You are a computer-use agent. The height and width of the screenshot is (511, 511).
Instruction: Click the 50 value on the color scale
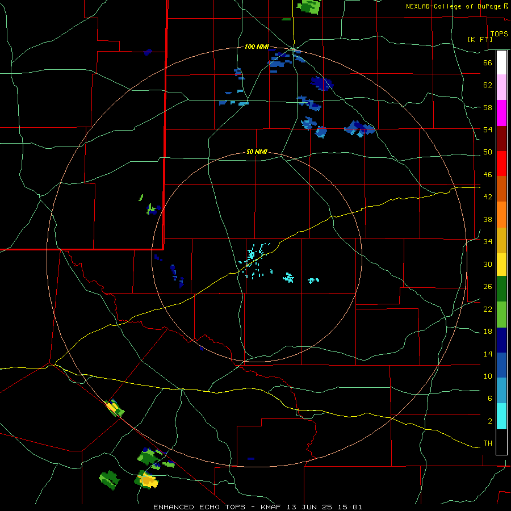488,152
